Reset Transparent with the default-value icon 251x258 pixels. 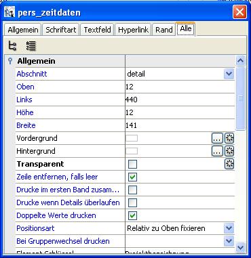pos(229,164)
